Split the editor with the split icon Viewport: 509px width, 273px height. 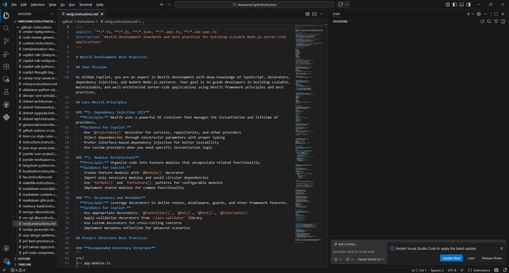(x=315, y=14)
